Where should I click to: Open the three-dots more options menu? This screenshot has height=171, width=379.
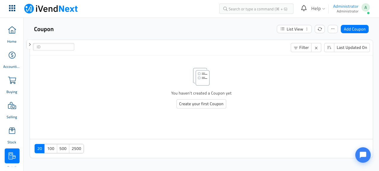(x=333, y=29)
